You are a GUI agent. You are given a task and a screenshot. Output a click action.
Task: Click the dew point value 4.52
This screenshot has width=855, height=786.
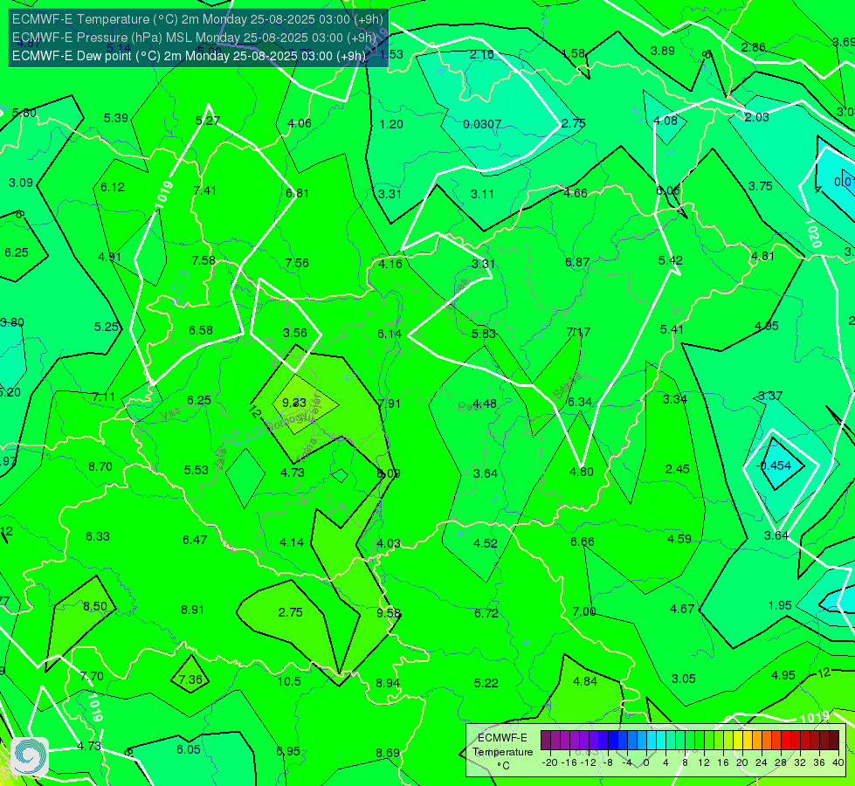[x=486, y=542]
